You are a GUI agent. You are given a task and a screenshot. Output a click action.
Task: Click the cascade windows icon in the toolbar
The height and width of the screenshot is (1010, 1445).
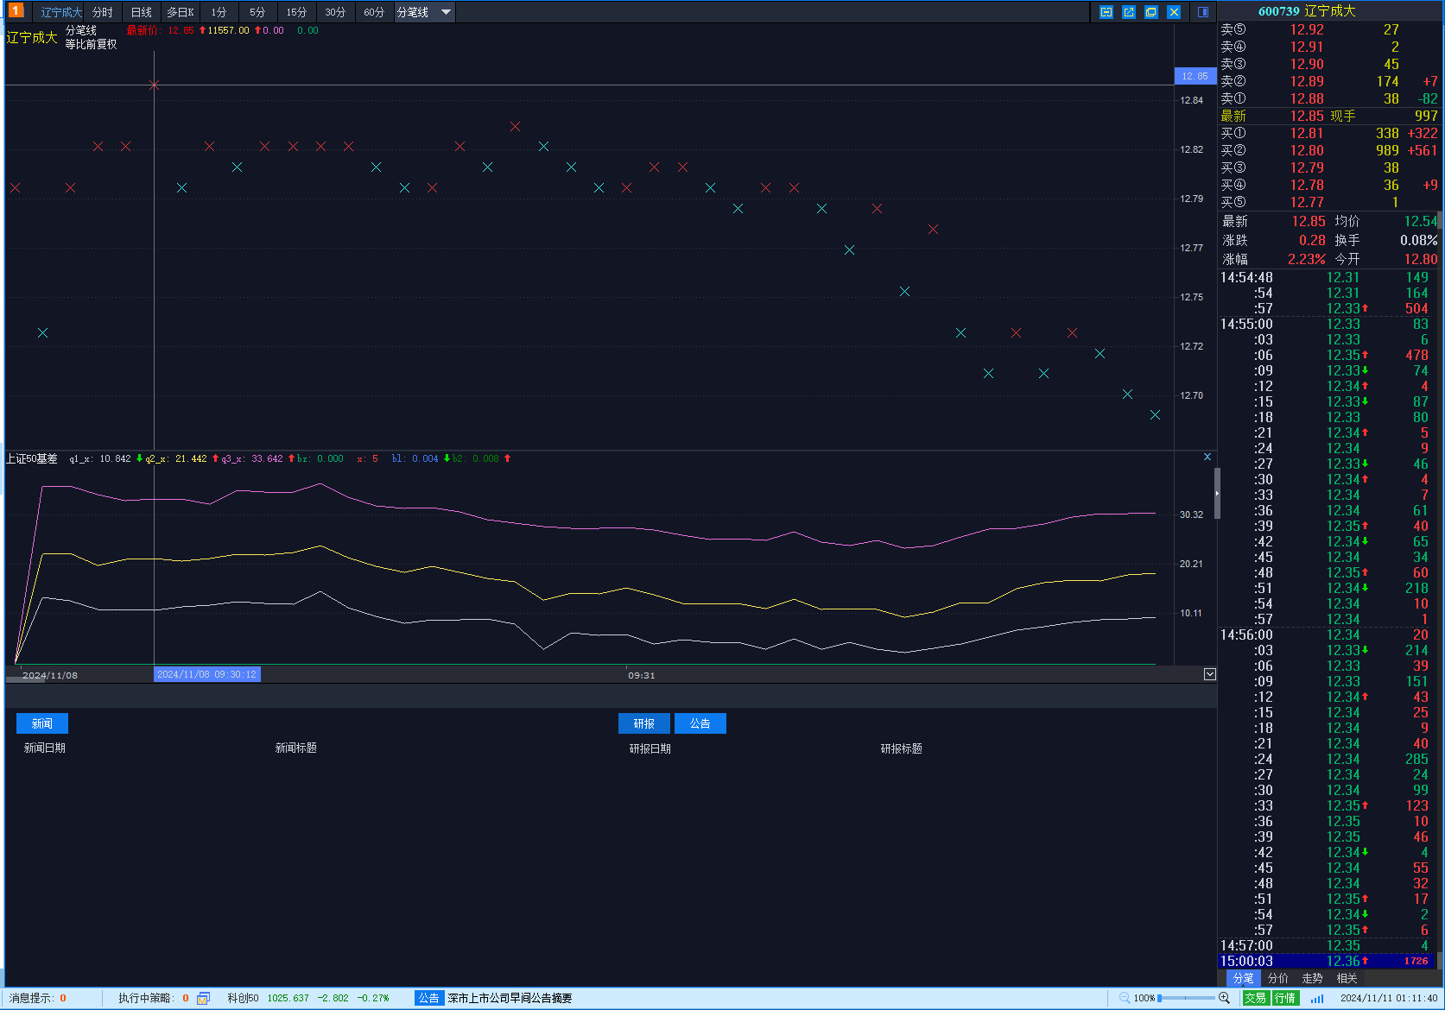[1151, 12]
